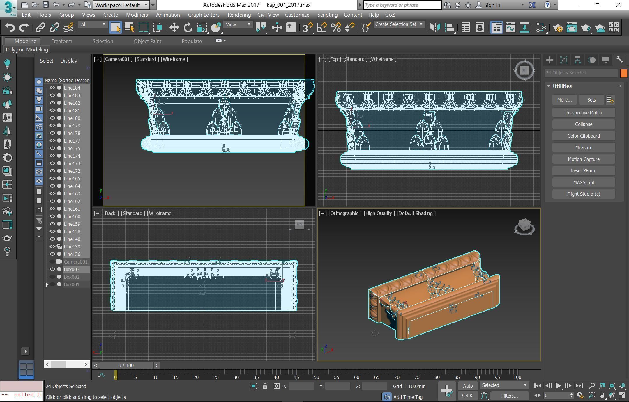Open the Rendering menu
629x402 pixels.
(x=239, y=15)
